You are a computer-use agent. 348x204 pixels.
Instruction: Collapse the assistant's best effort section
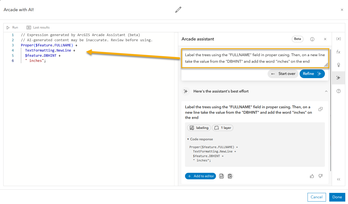tap(326, 91)
